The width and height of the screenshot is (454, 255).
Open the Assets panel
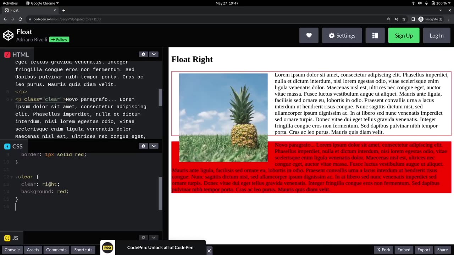(33, 250)
